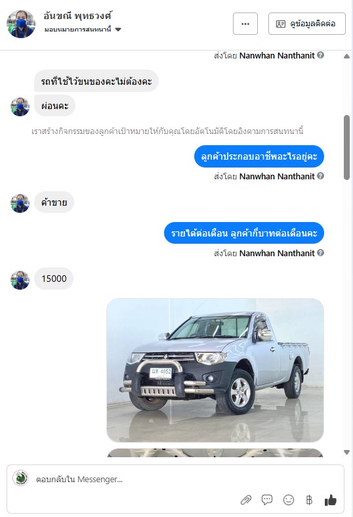Open the emoji smiley picker

(x=289, y=500)
